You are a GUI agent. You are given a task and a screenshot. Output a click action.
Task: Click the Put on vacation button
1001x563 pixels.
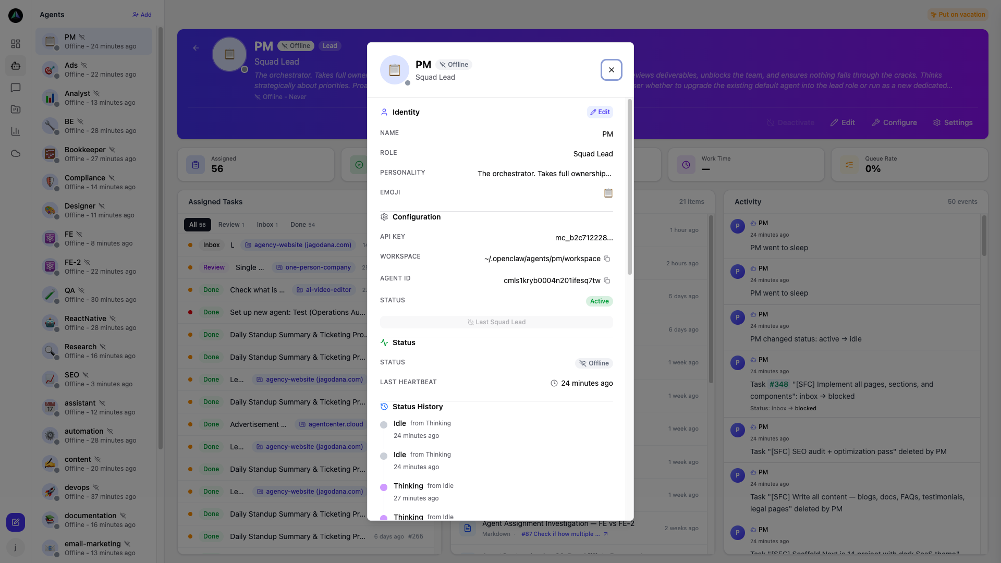tap(957, 15)
